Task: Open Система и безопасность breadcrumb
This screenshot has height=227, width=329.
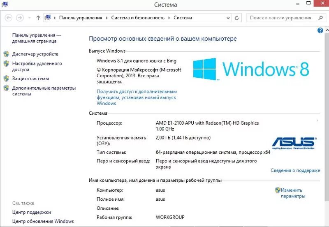Action: pos(138,18)
